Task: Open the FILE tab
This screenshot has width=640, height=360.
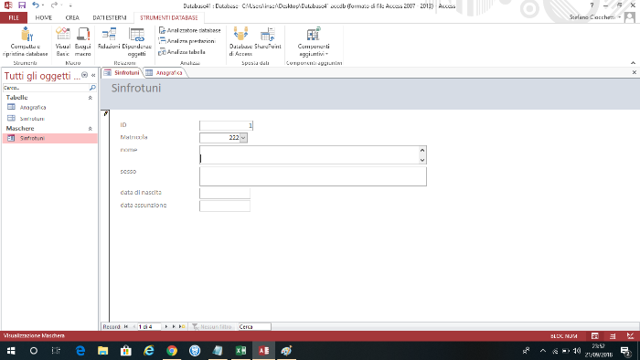Action: coord(14,18)
